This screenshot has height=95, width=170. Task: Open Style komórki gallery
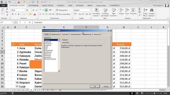[x=114, y=12]
